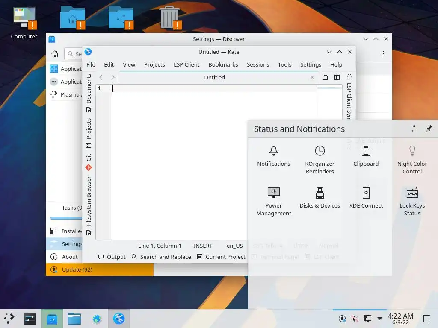Open the Clipboard applet
The image size is (438, 328).
tap(366, 156)
